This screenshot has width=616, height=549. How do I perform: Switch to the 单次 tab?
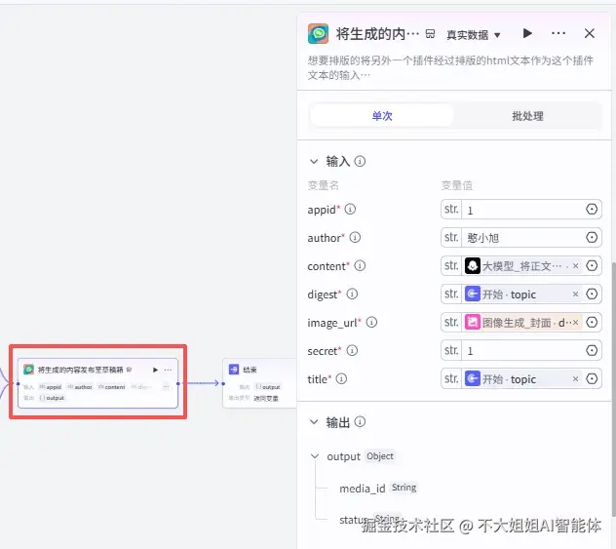pos(382,115)
